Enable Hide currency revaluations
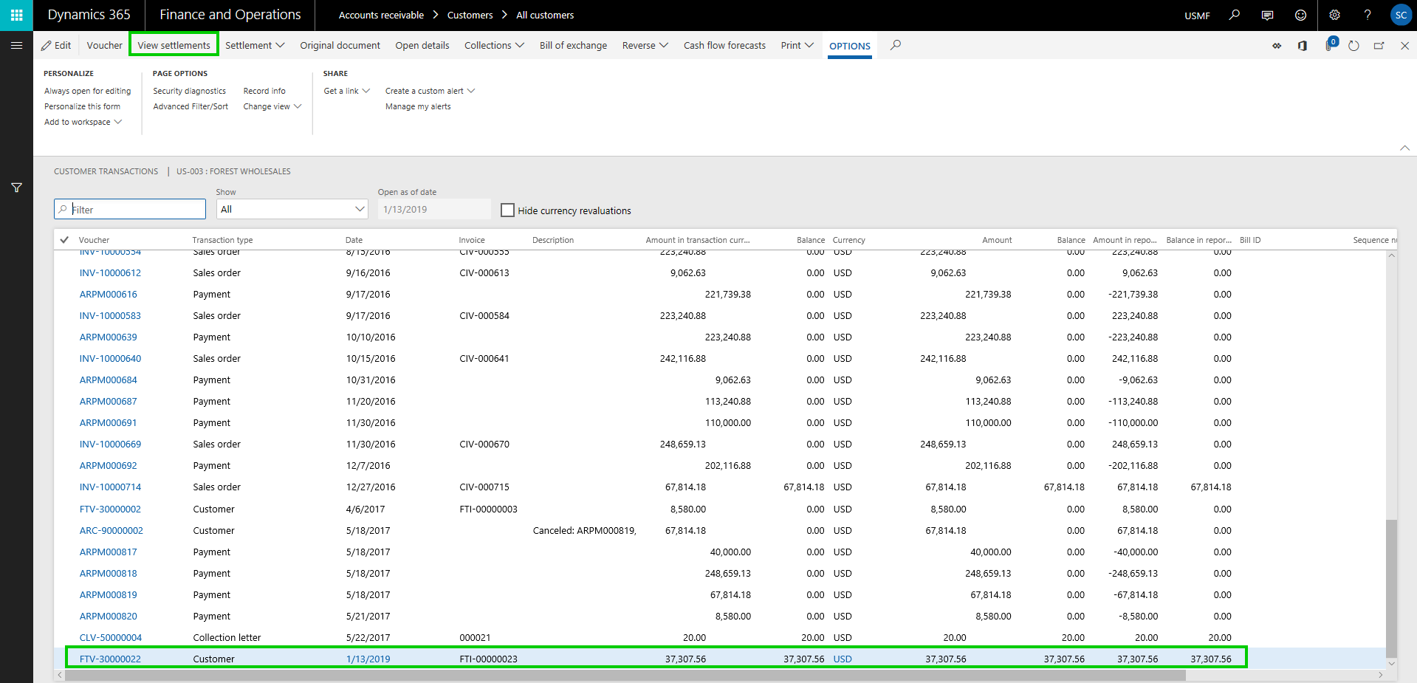Screen dimensions: 1417x683 tap(507, 210)
